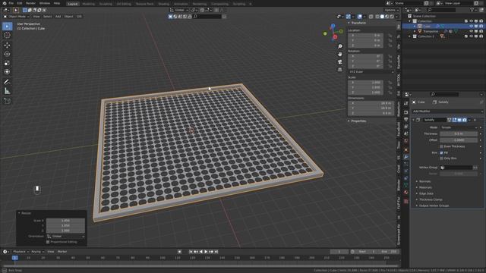The height and width of the screenshot is (273, 486).
Task: Expand the Normals subpanel
Action: pyautogui.click(x=424, y=181)
